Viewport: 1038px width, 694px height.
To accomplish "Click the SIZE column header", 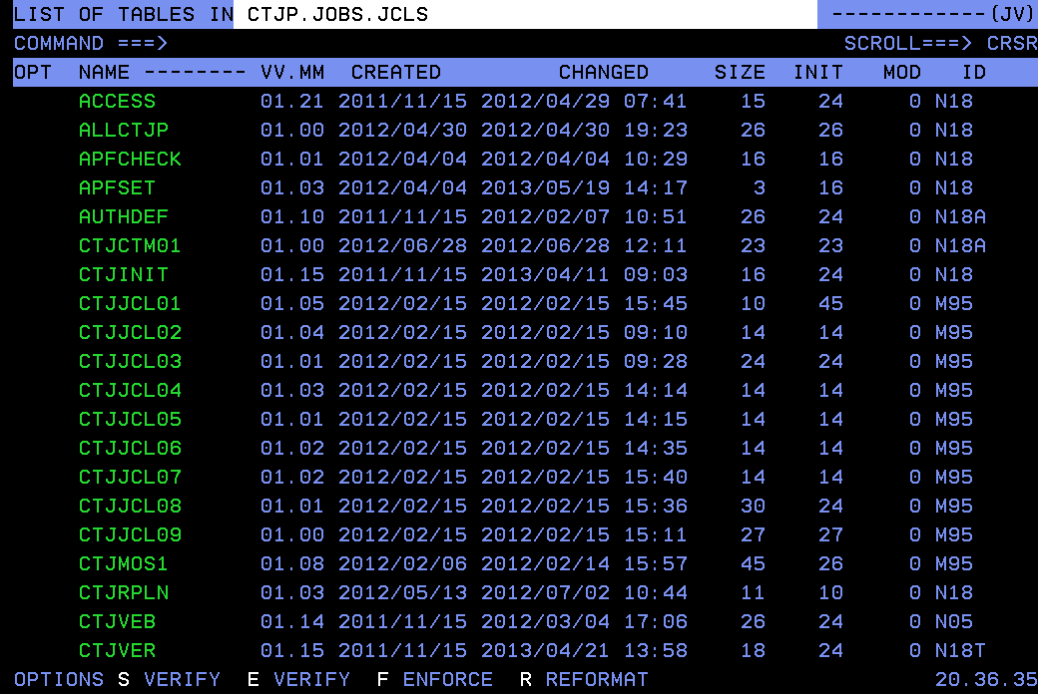I will 741,72.
